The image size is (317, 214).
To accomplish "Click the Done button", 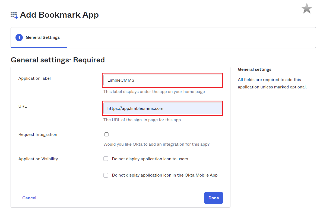I will (x=213, y=198).
